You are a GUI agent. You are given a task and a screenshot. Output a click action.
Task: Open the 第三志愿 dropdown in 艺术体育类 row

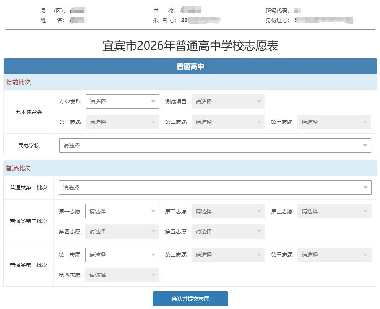[334, 121]
